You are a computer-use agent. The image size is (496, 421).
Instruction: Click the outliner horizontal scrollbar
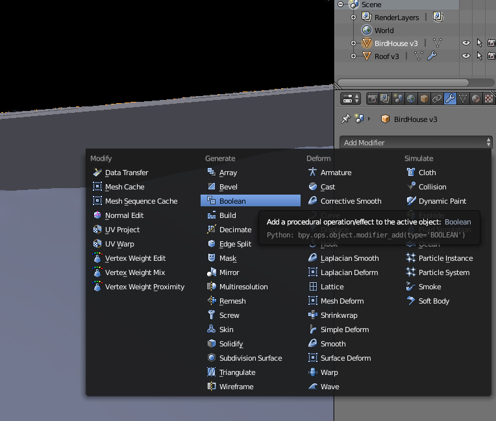pyautogui.click(x=403, y=82)
